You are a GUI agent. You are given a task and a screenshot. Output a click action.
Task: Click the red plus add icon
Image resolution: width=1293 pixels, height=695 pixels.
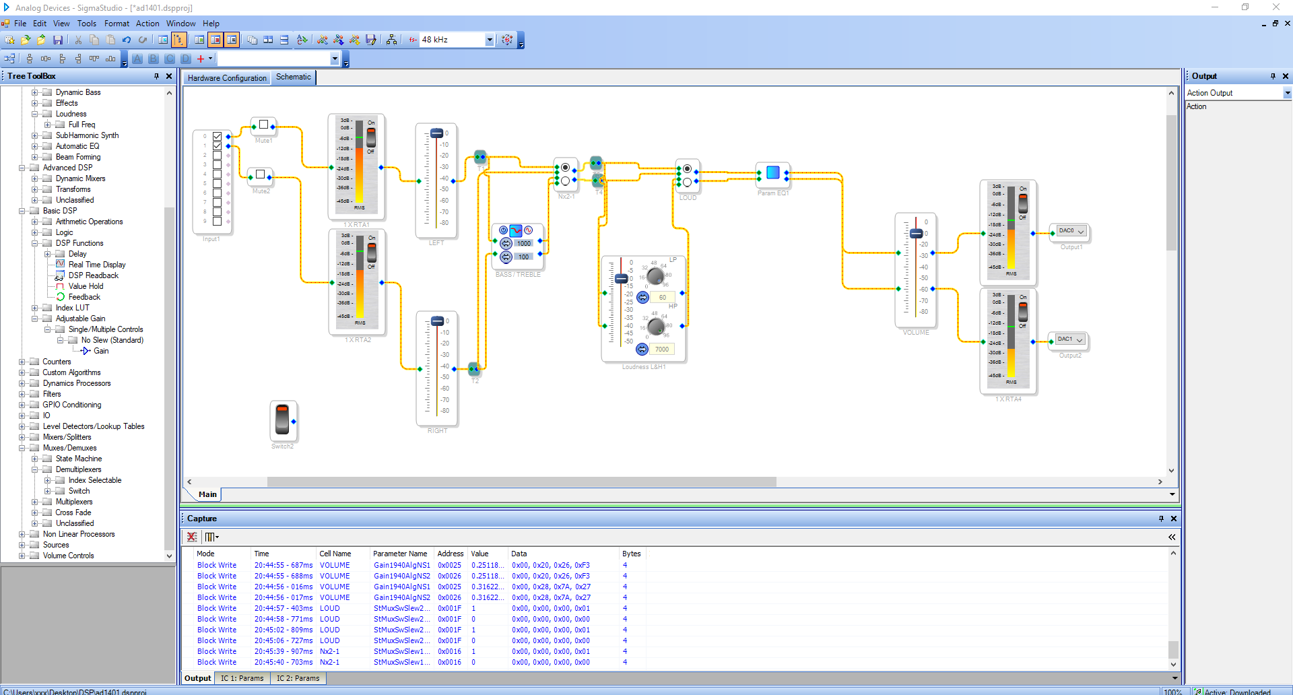200,59
